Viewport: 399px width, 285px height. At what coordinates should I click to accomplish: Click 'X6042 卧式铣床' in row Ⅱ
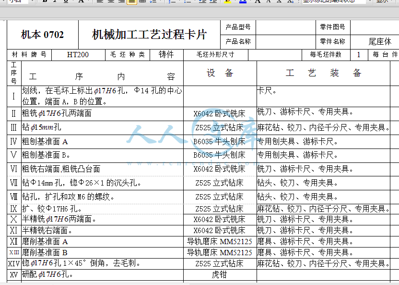tap(219, 114)
